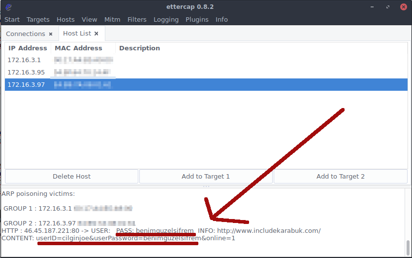Maximize the ettercap window

click(x=388, y=7)
